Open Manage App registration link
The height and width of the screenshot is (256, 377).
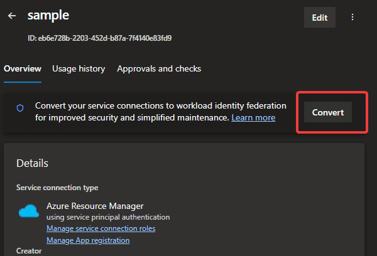point(88,240)
